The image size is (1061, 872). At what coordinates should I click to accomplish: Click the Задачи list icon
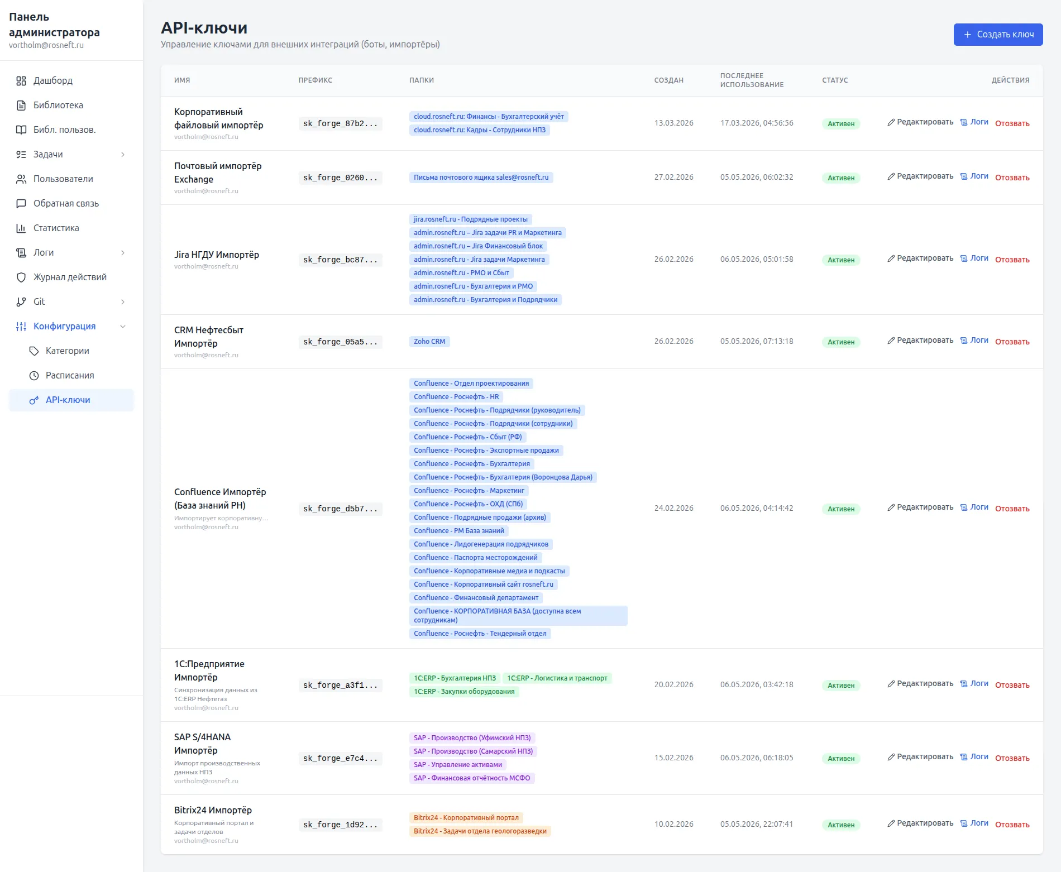tap(21, 155)
